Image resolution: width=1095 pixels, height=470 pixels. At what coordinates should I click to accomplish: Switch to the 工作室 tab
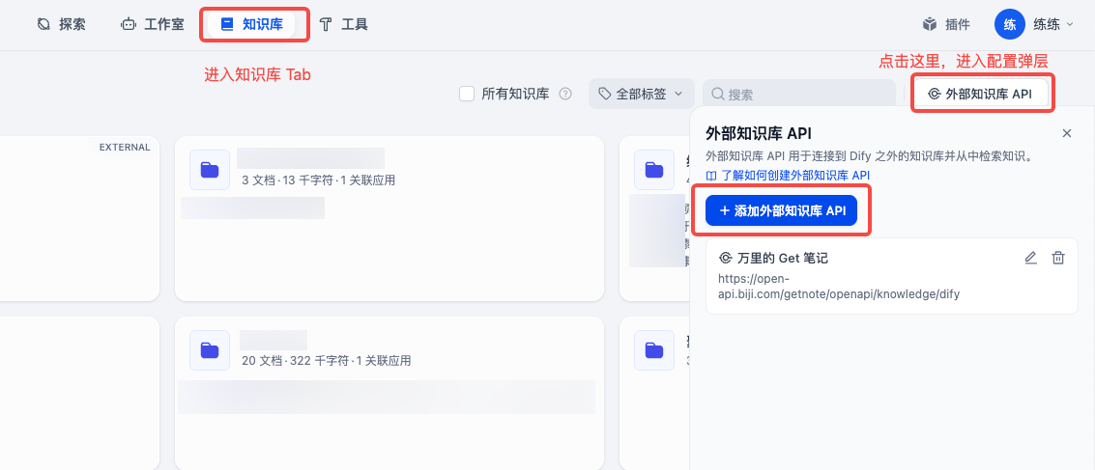[x=153, y=24]
